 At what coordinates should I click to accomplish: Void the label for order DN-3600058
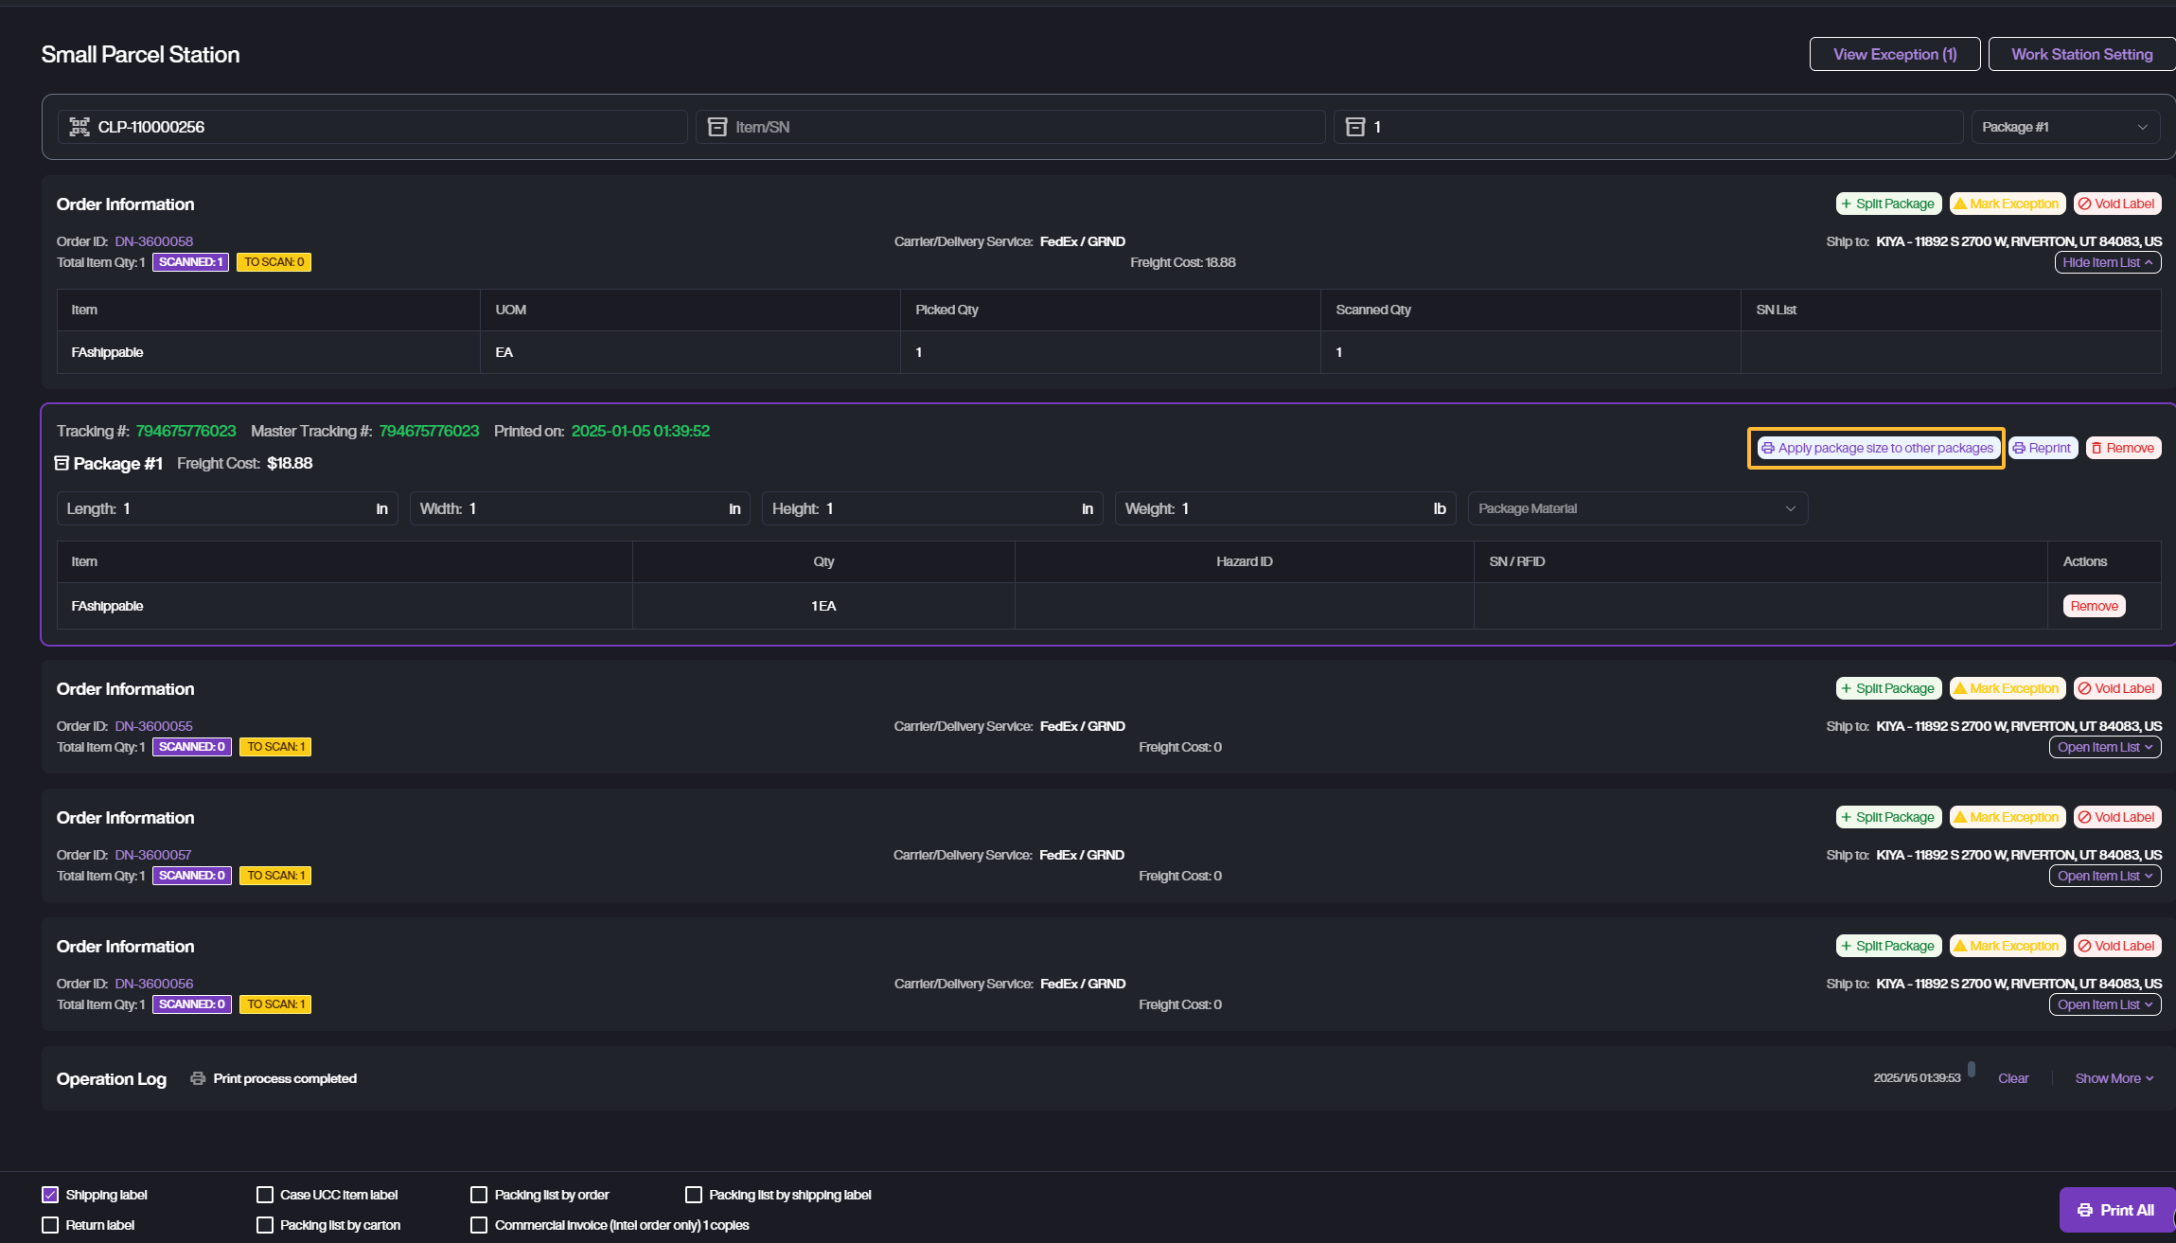(x=2116, y=204)
